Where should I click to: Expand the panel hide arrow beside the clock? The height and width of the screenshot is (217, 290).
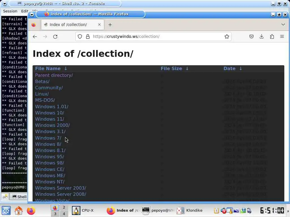[288, 211]
